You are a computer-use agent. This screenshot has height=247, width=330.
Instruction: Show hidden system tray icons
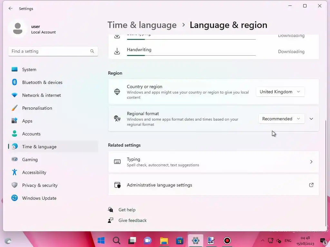pyautogui.click(x=263, y=241)
